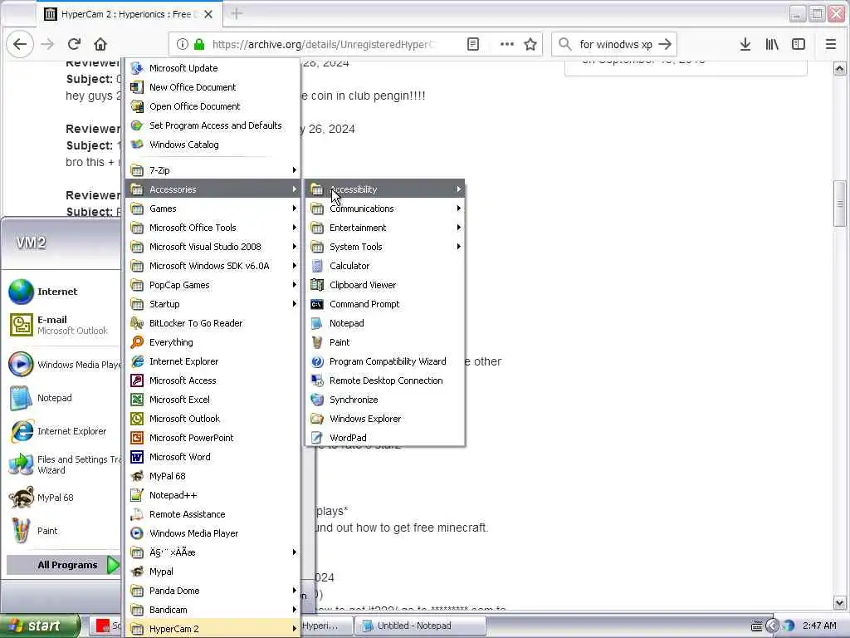Expand the Panda Dome folder
The height and width of the screenshot is (638, 850).
coord(213,591)
